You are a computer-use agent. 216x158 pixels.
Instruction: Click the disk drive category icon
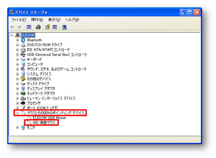pos(23,84)
